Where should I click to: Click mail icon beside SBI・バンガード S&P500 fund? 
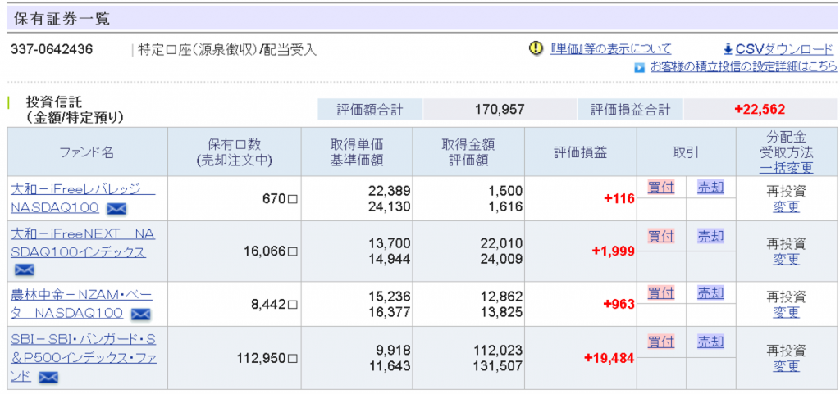pyautogui.click(x=49, y=378)
